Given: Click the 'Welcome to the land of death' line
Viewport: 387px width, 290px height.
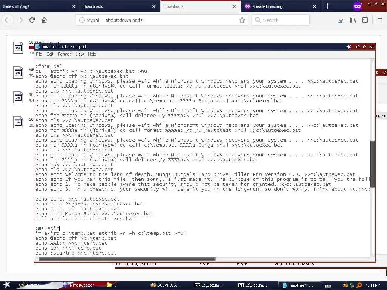Looking at the screenshot, I should coord(195,174).
